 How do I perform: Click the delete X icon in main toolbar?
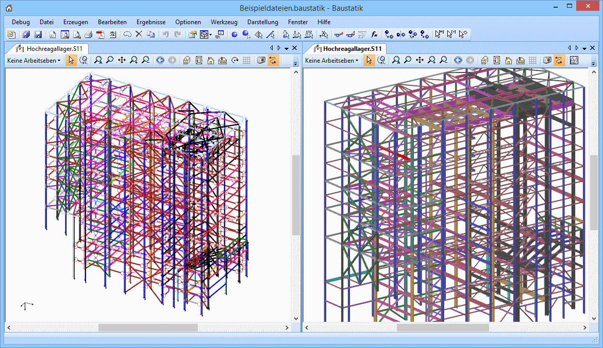pyautogui.click(x=139, y=34)
